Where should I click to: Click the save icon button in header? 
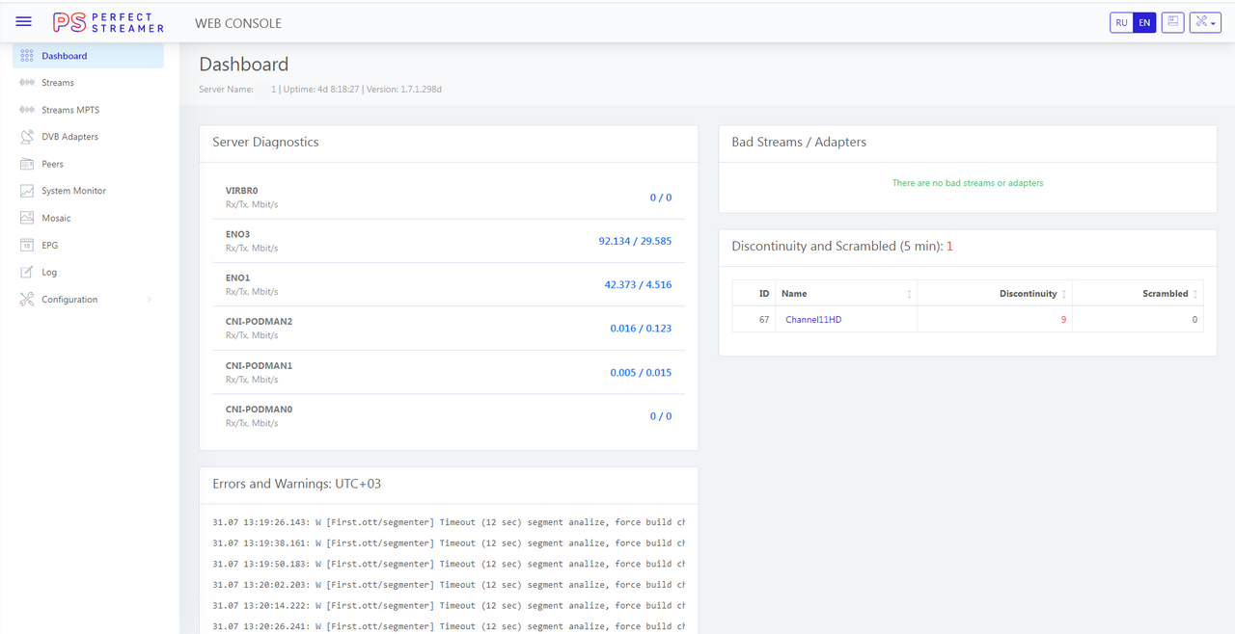[x=1172, y=22]
